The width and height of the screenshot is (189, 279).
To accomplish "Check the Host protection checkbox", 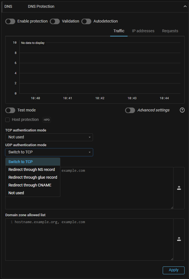I will pyautogui.click(x=7, y=120).
